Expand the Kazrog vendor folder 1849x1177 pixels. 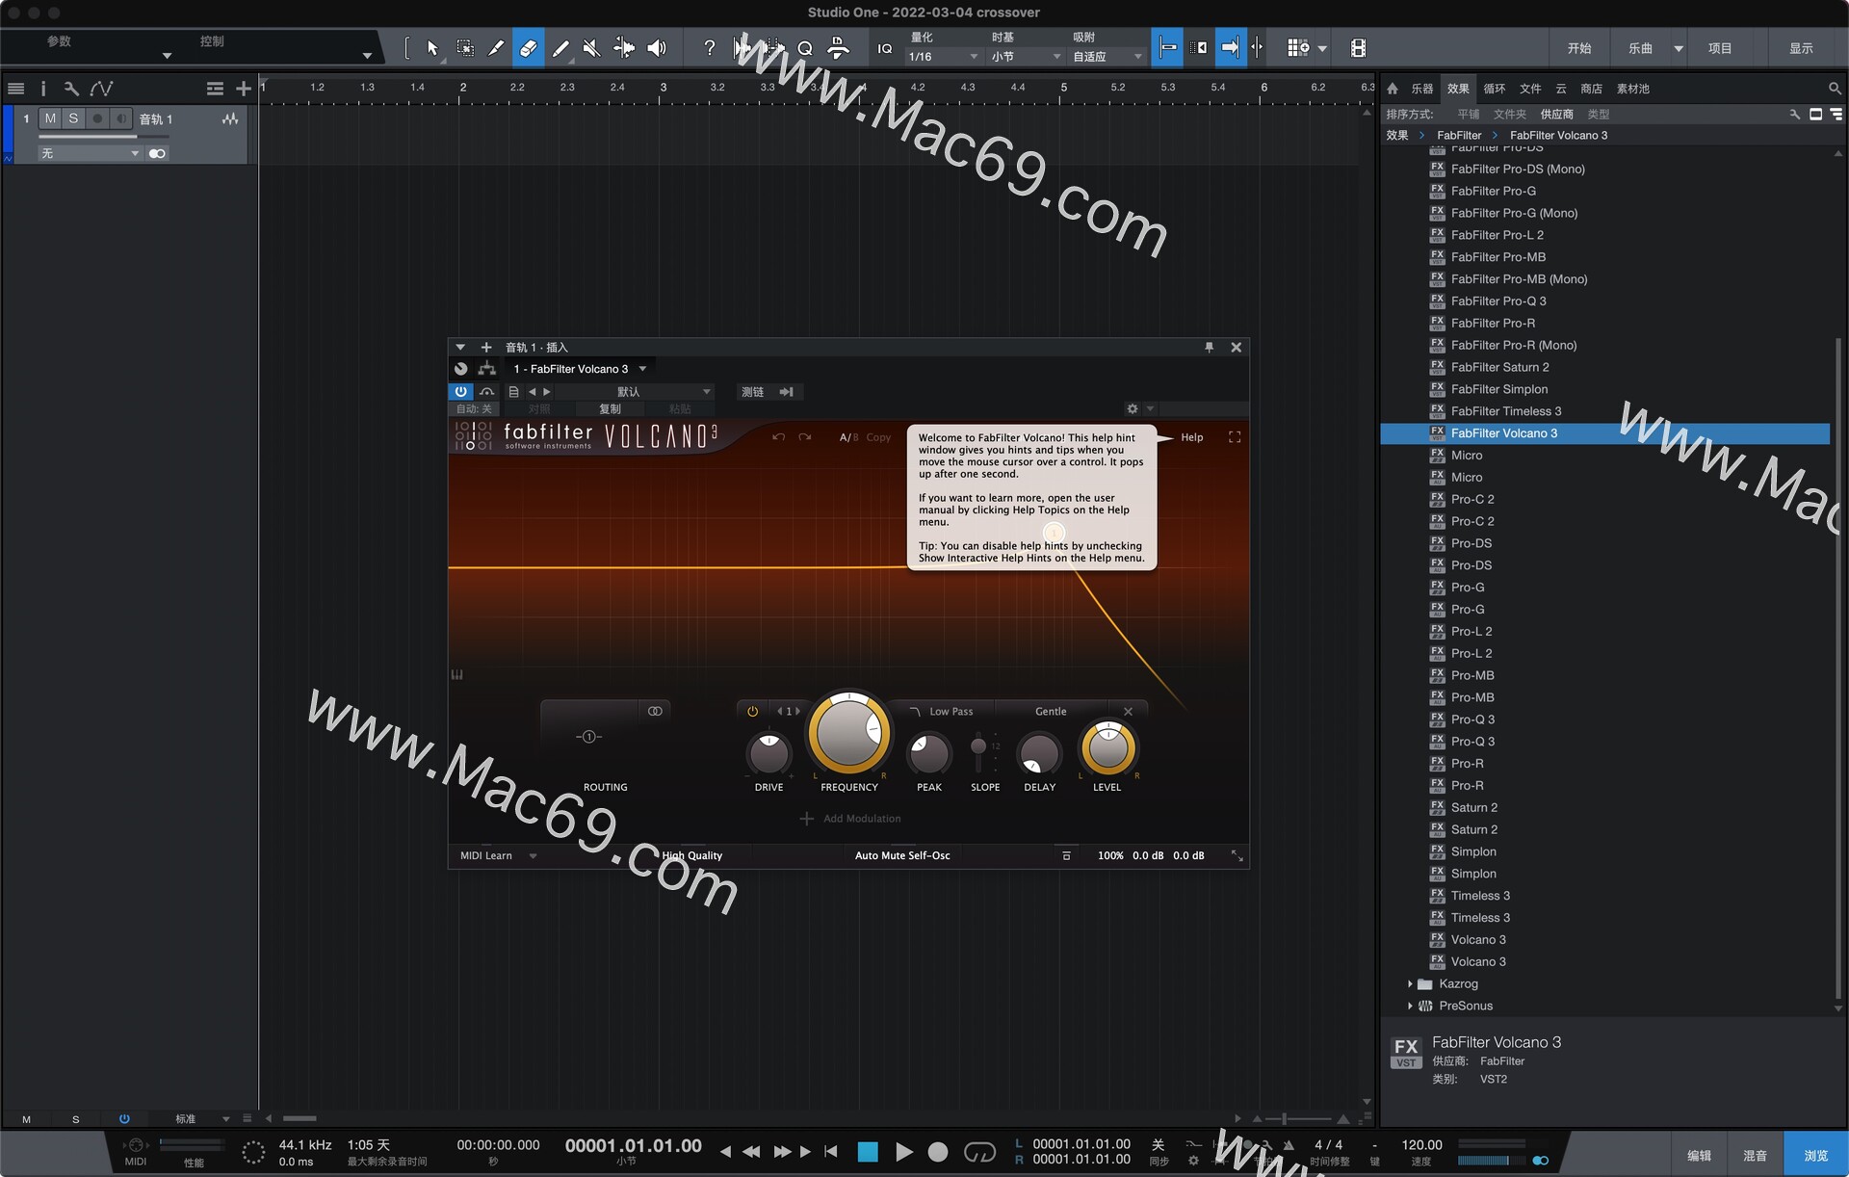click(1410, 984)
